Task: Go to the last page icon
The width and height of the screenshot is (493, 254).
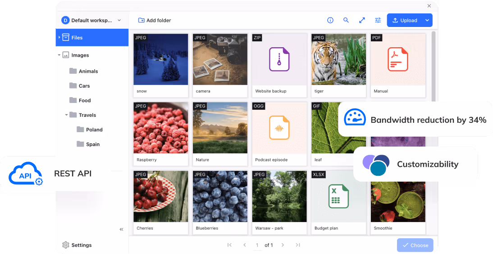Action: pos(298,245)
